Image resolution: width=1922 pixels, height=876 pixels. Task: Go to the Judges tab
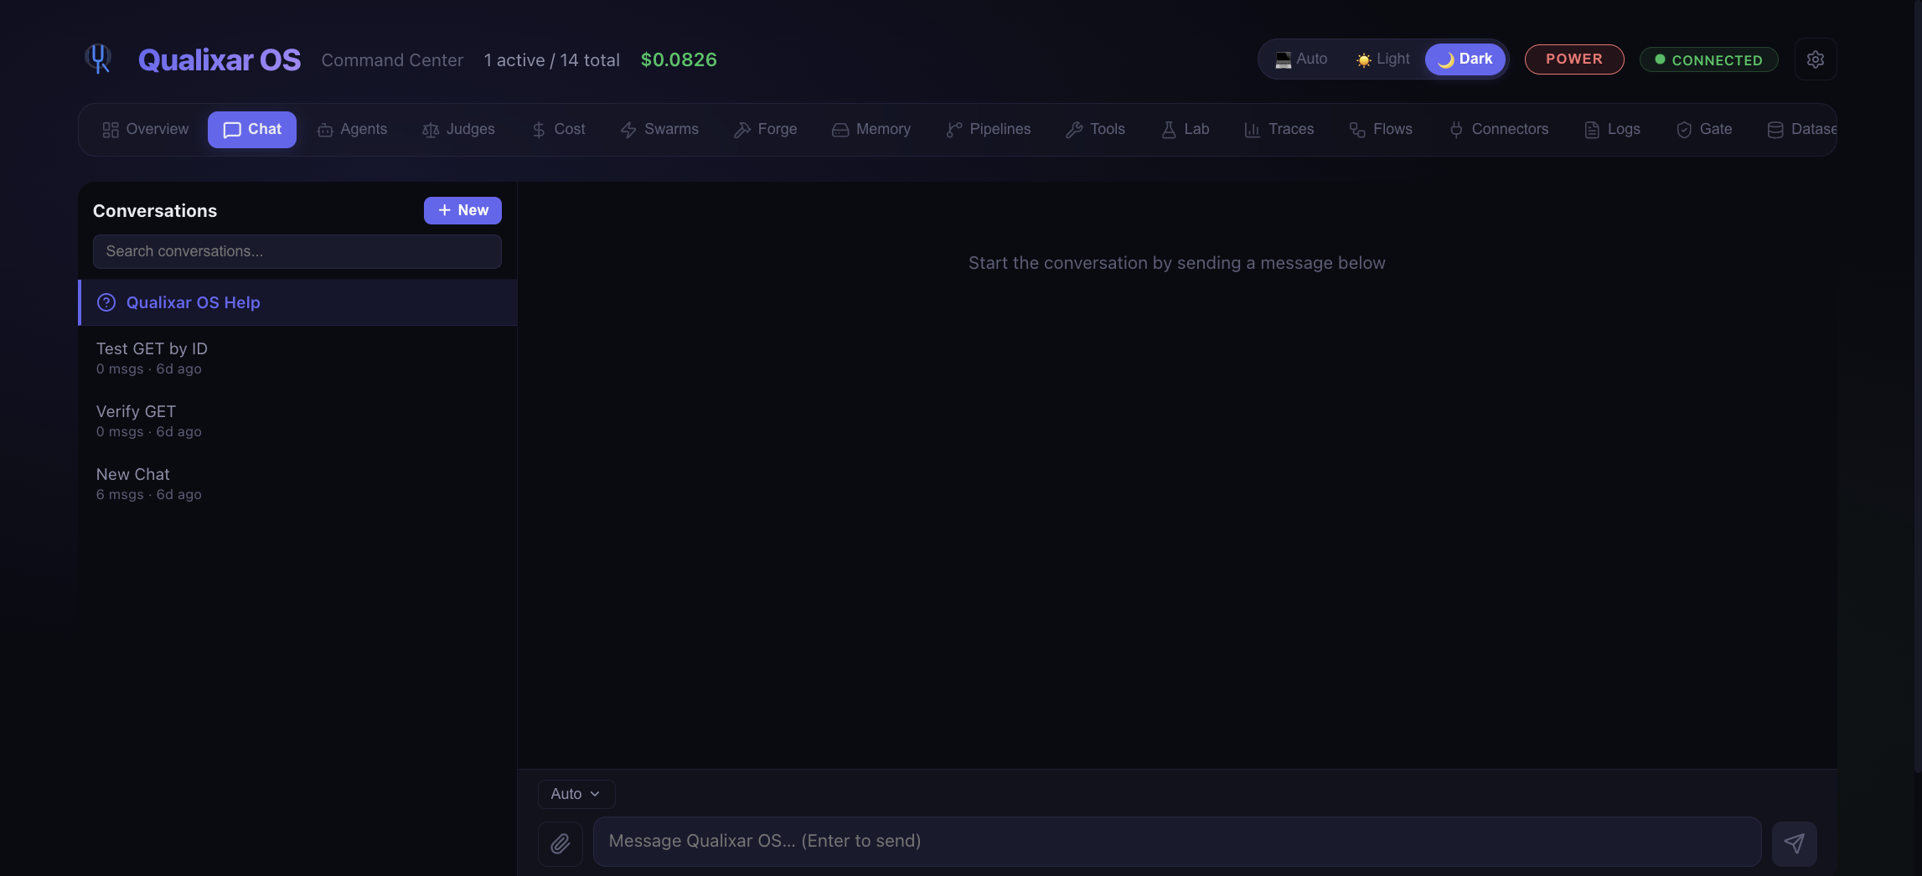click(458, 130)
